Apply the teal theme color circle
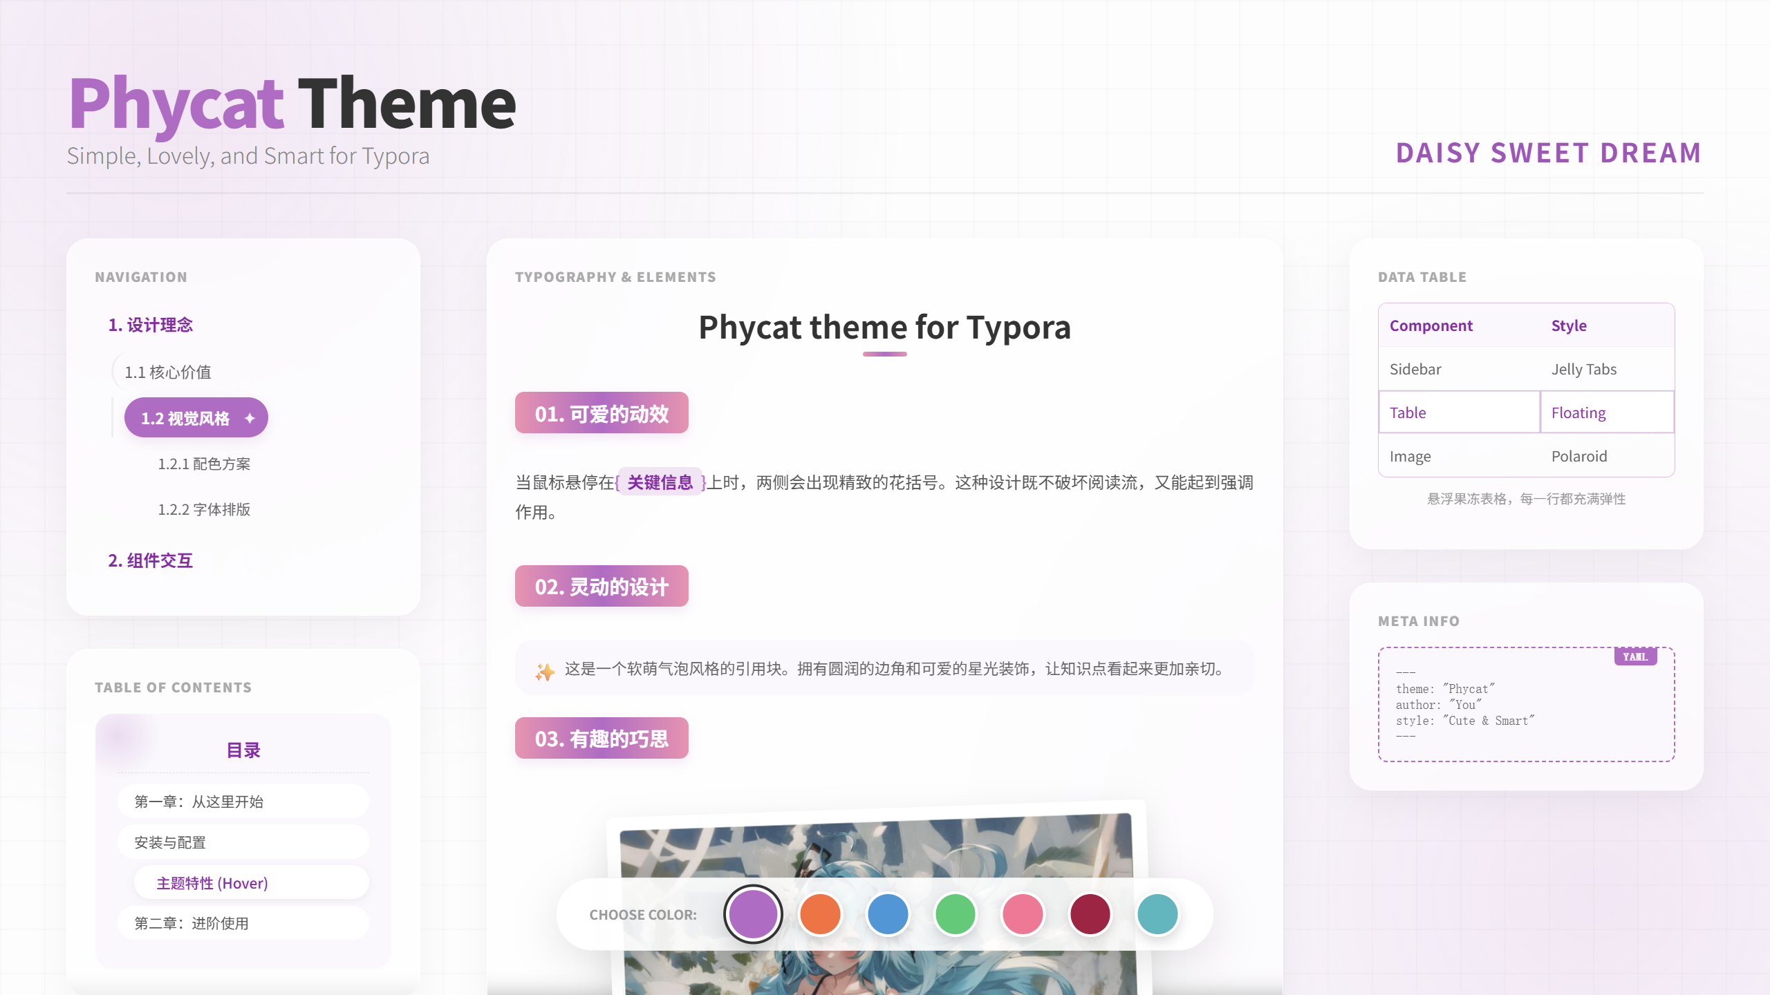This screenshot has width=1770, height=995. pyautogui.click(x=1157, y=914)
